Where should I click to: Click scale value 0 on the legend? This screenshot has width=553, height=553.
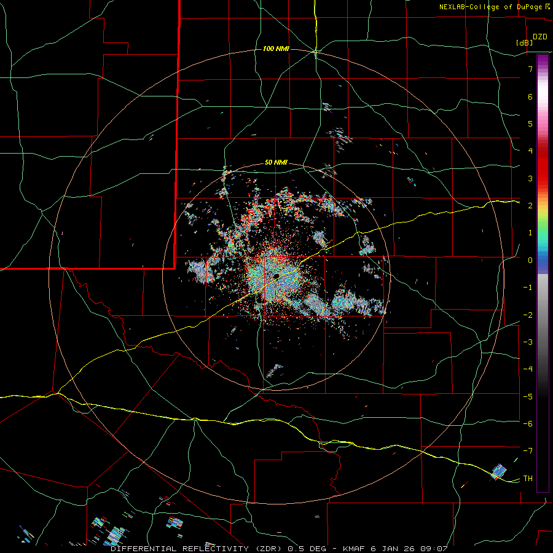(x=530, y=261)
